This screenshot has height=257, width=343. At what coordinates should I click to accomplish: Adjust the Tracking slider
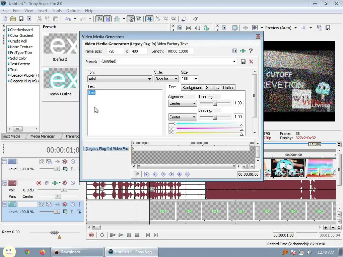[x=215, y=103]
